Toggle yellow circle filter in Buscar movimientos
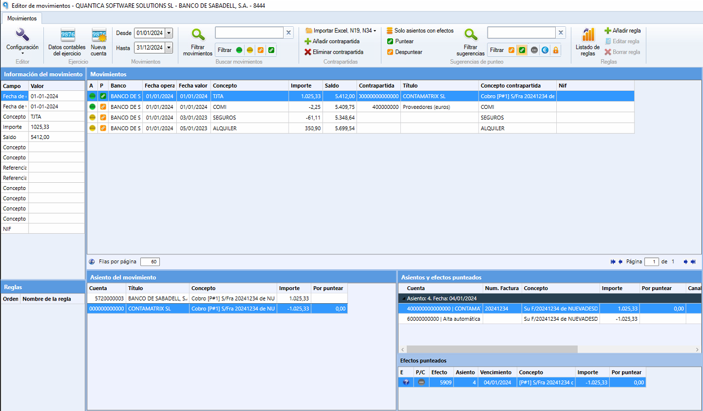This screenshot has height=411, width=703. click(x=250, y=50)
